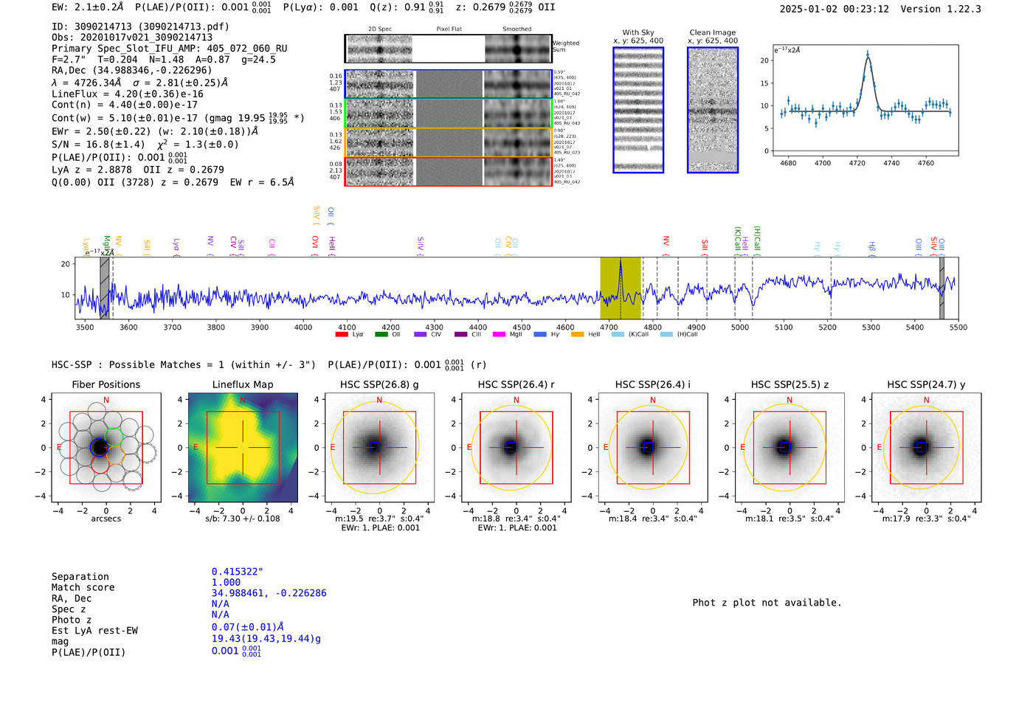The image size is (1033, 703).
Task: Click the Match score value 1.000
Action: point(226,583)
